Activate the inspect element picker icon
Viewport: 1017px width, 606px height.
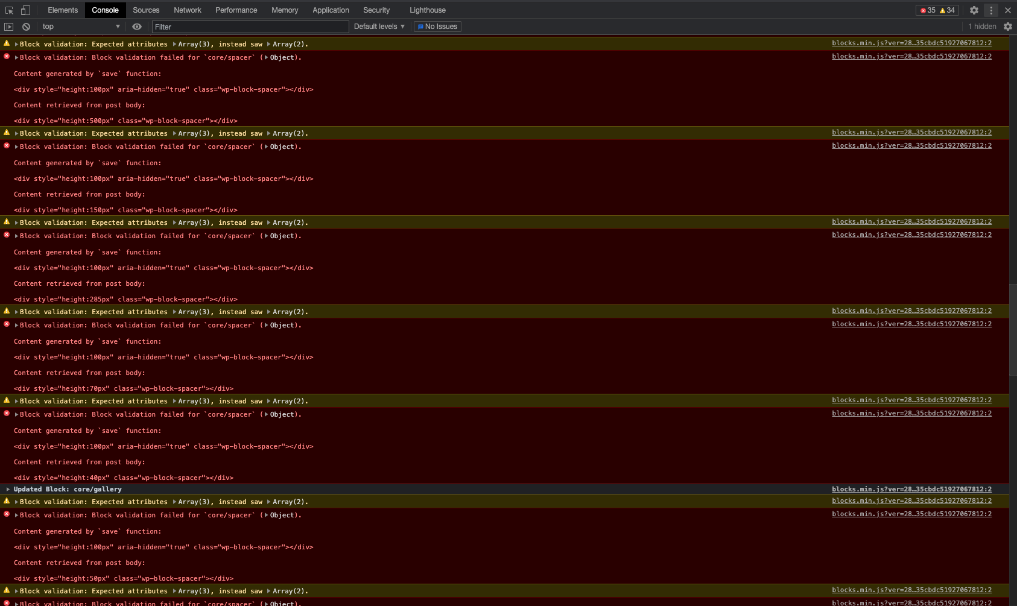click(x=9, y=10)
